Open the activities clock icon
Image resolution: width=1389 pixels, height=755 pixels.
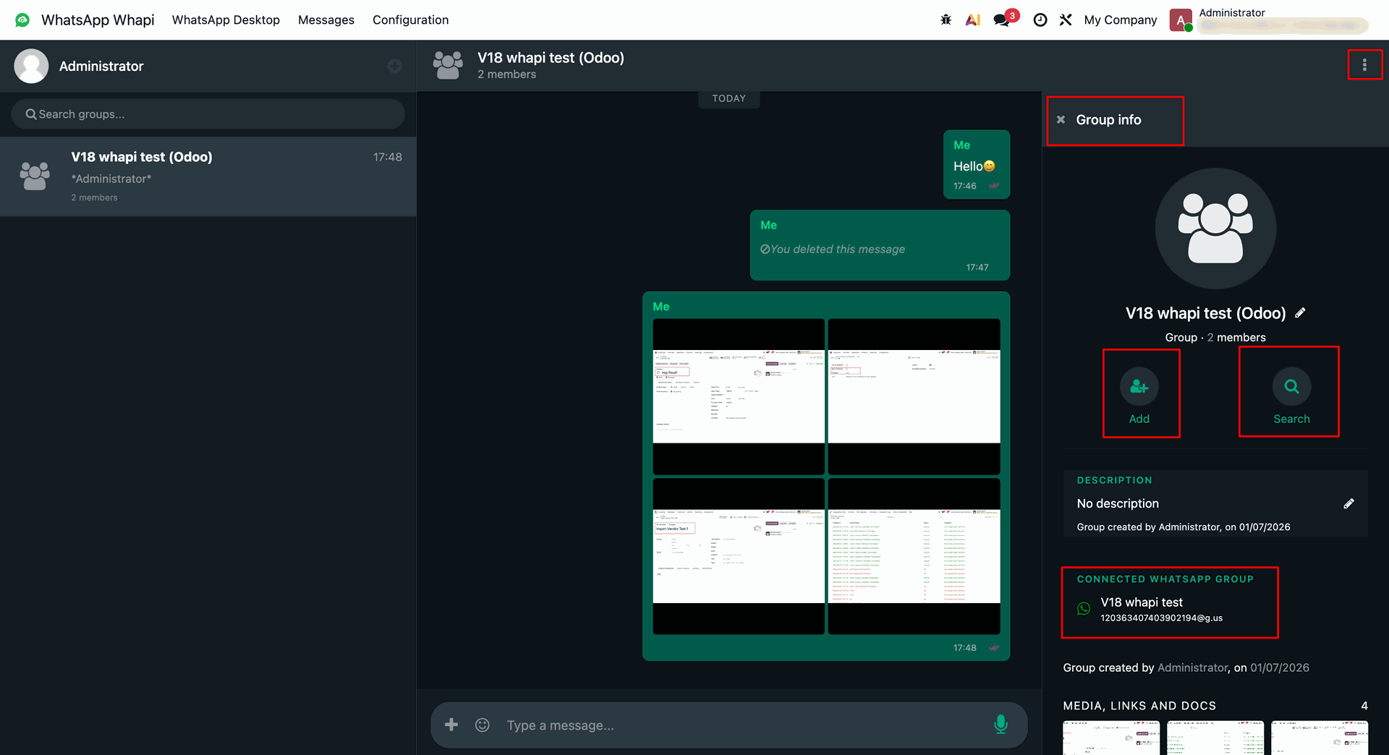coord(1040,20)
